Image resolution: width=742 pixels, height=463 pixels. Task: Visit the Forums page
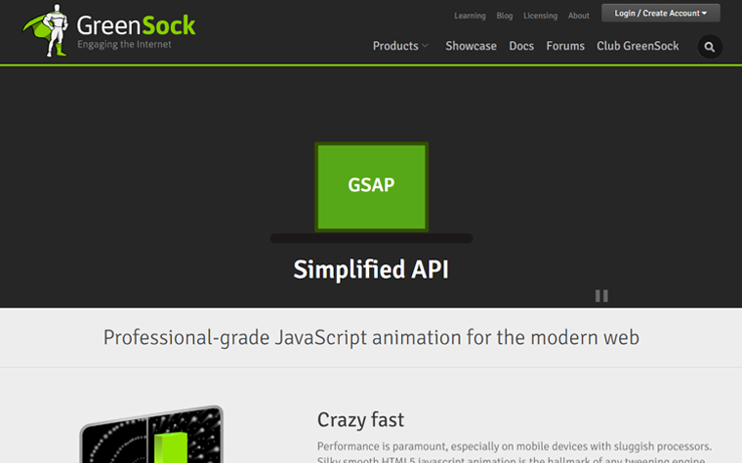(x=565, y=46)
